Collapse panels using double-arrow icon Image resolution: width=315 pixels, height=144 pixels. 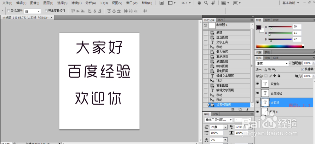(253, 16)
